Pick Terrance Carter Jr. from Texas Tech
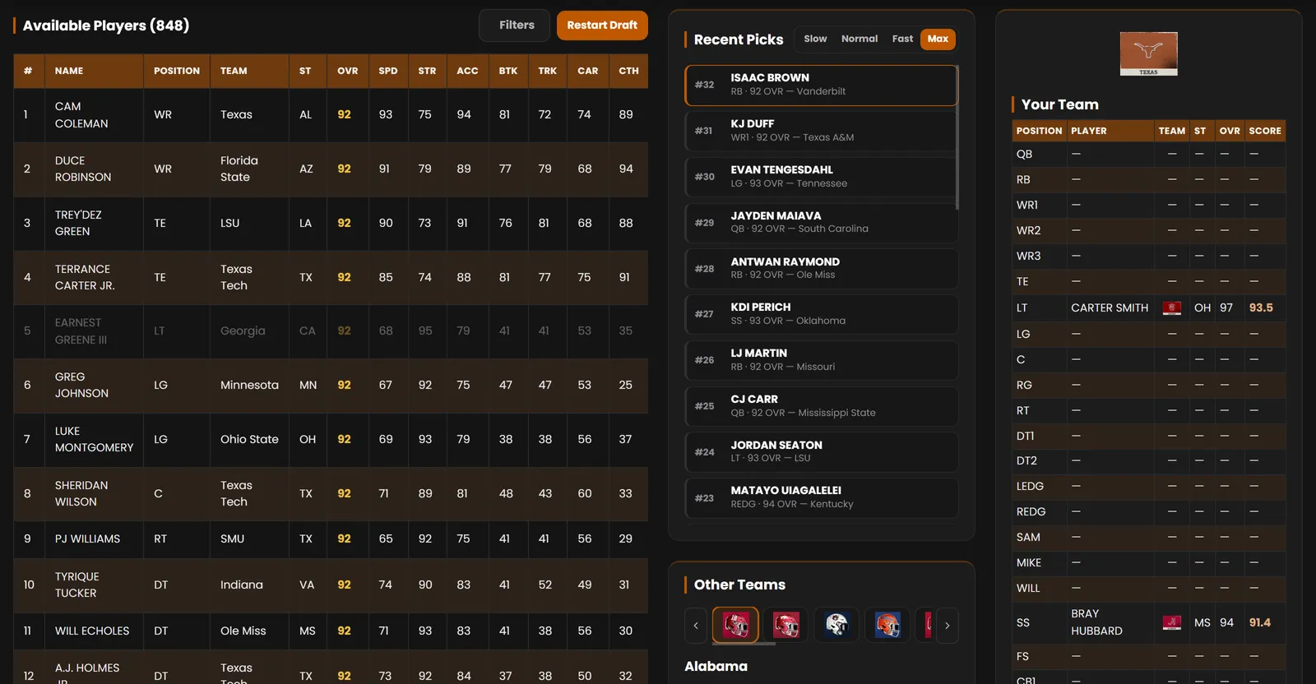The width and height of the screenshot is (1316, 684). tap(331, 278)
